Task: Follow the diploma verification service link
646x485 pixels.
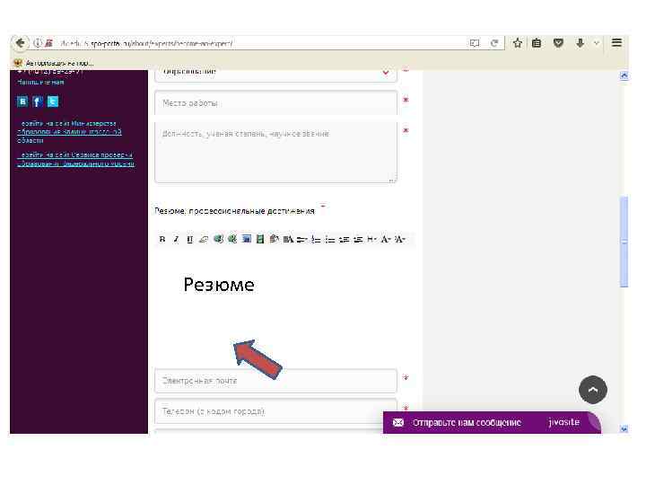Action: (x=75, y=159)
